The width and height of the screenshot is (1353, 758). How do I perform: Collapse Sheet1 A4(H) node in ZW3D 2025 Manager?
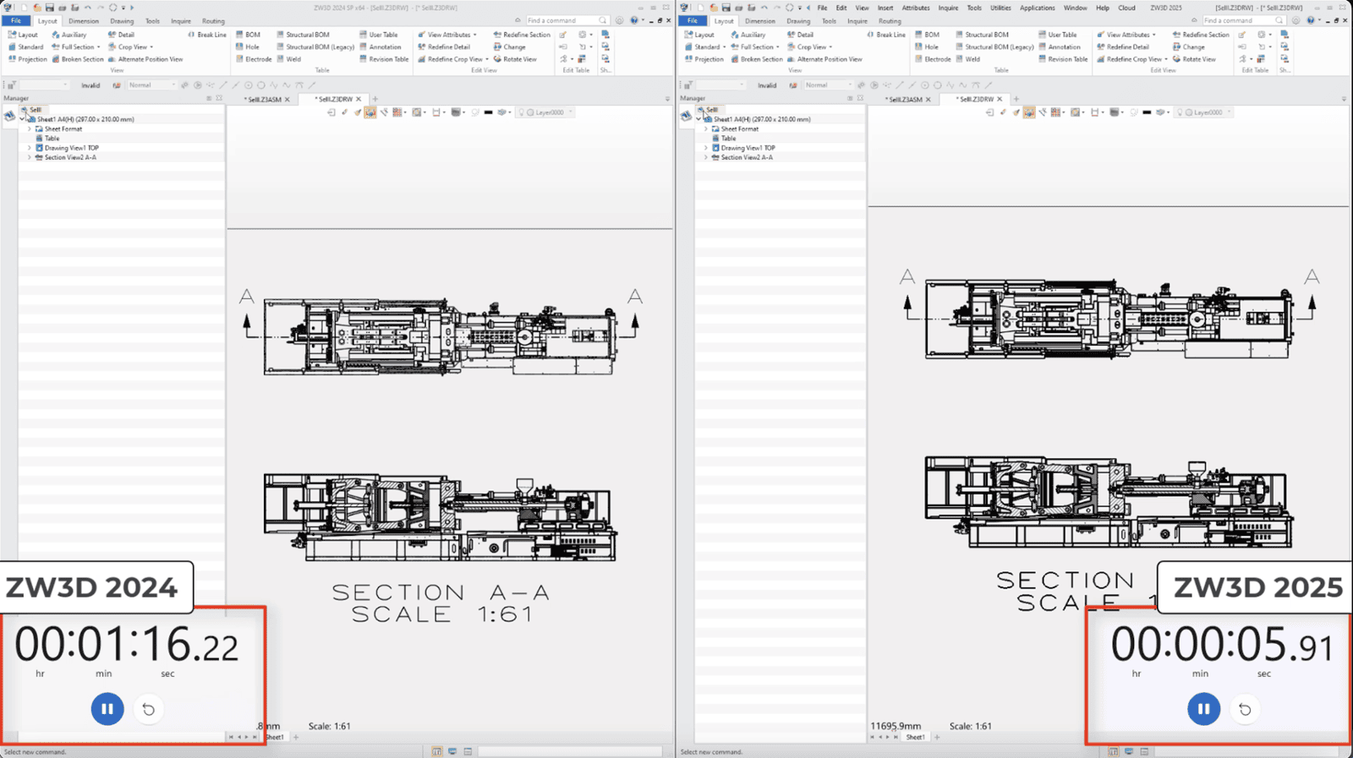(x=699, y=119)
